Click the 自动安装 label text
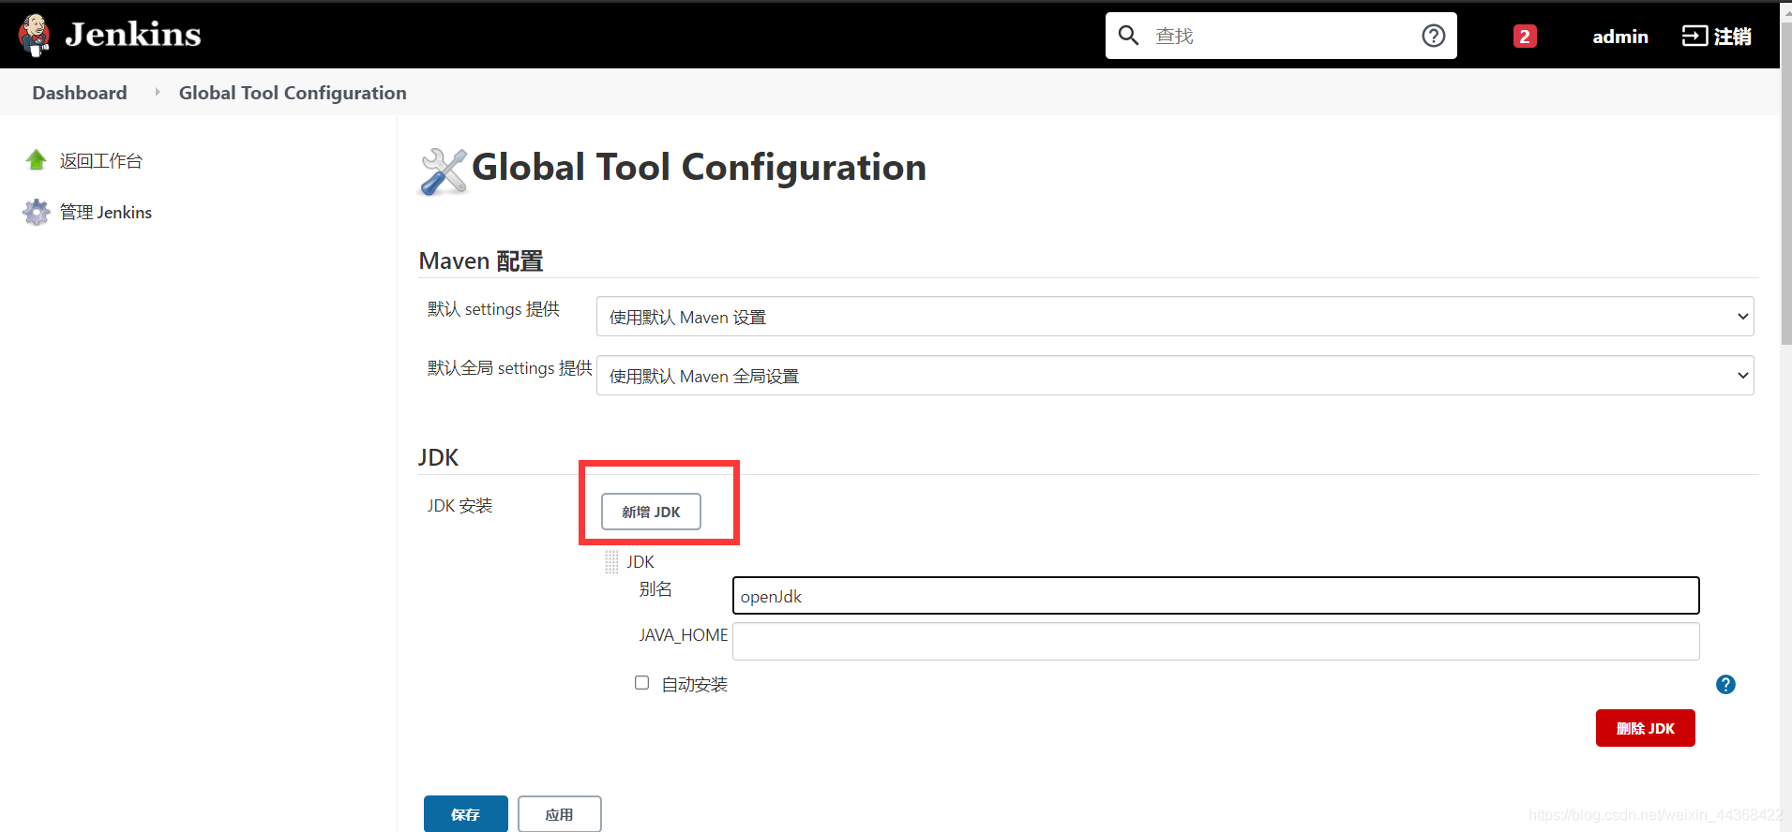Image resolution: width=1792 pixels, height=832 pixels. 695,685
